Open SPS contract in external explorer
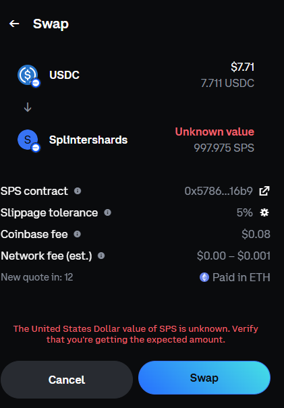 coord(264,191)
